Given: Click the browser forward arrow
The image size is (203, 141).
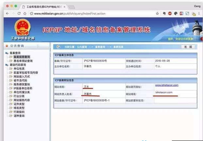Looking at the screenshot, I should coord(13,13).
